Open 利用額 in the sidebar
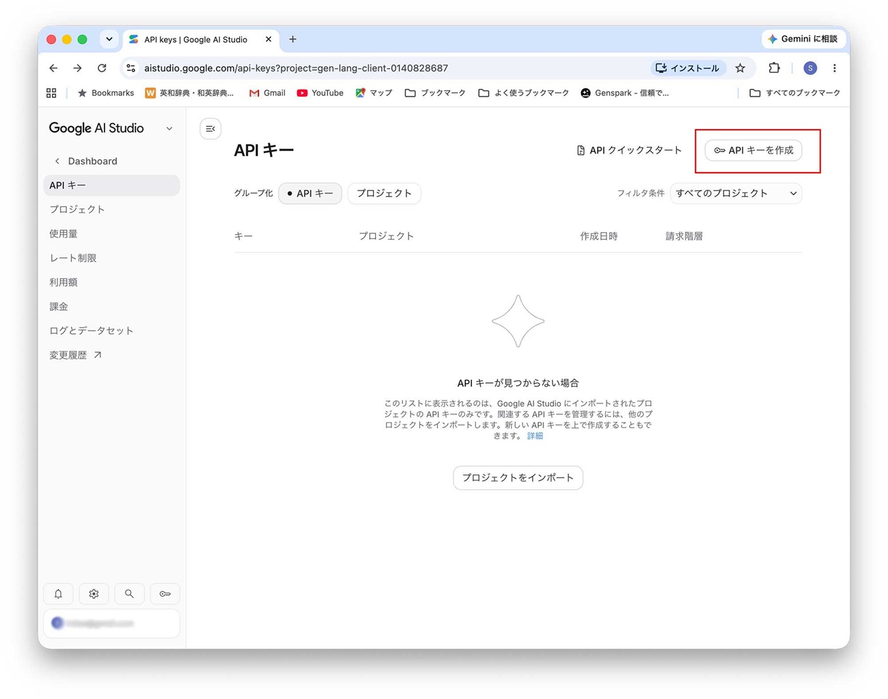Image resolution: width=888 pixels, height=699 pixels. coord(64,282)
